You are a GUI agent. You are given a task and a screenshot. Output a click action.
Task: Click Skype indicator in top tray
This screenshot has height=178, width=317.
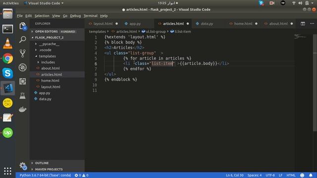tap(261, 3)
